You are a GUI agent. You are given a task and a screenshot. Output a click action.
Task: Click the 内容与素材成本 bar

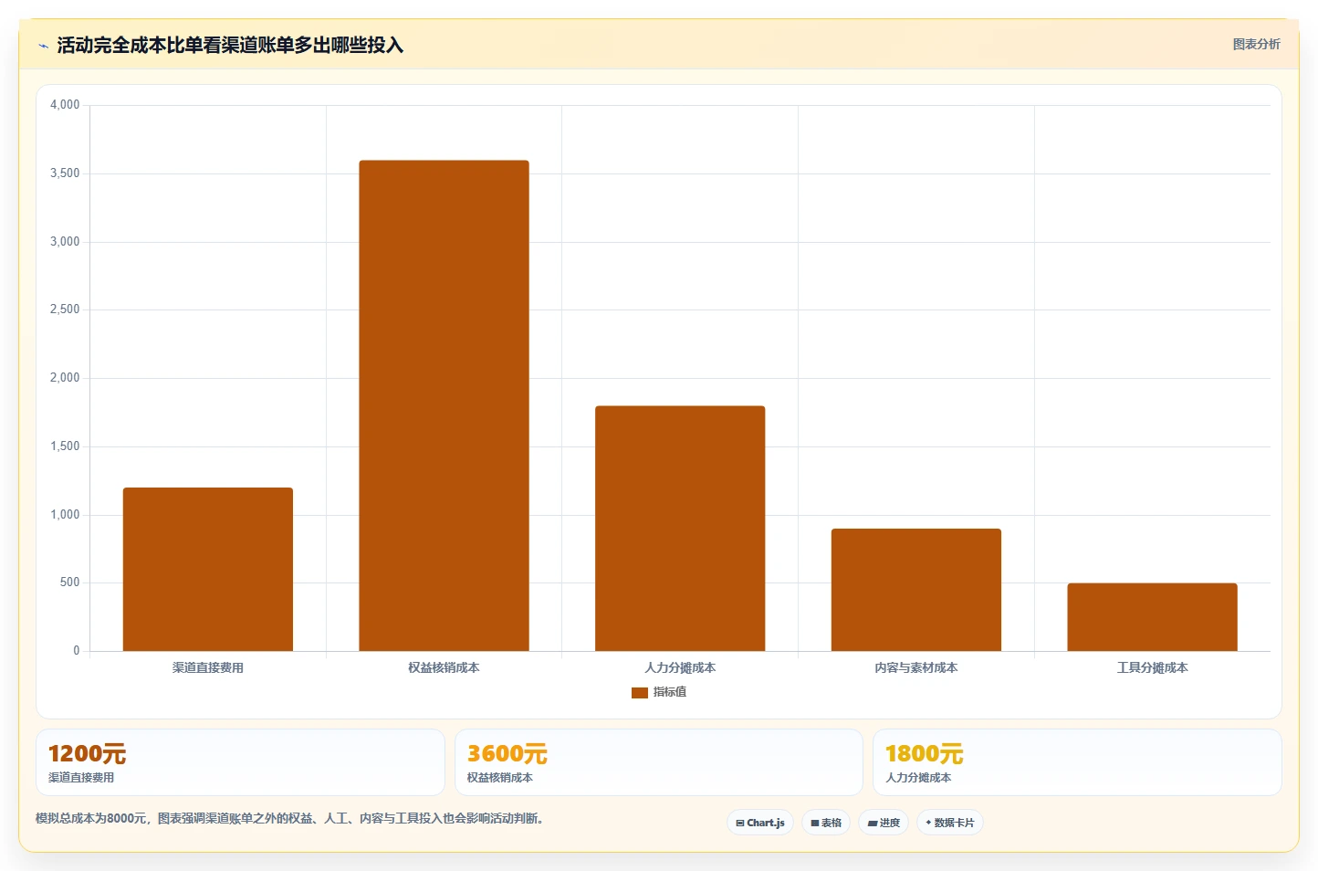[x=915, y=590]
